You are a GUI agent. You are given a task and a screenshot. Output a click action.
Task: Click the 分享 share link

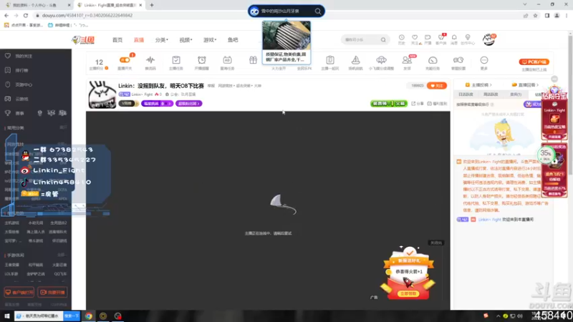pos(418,104)
